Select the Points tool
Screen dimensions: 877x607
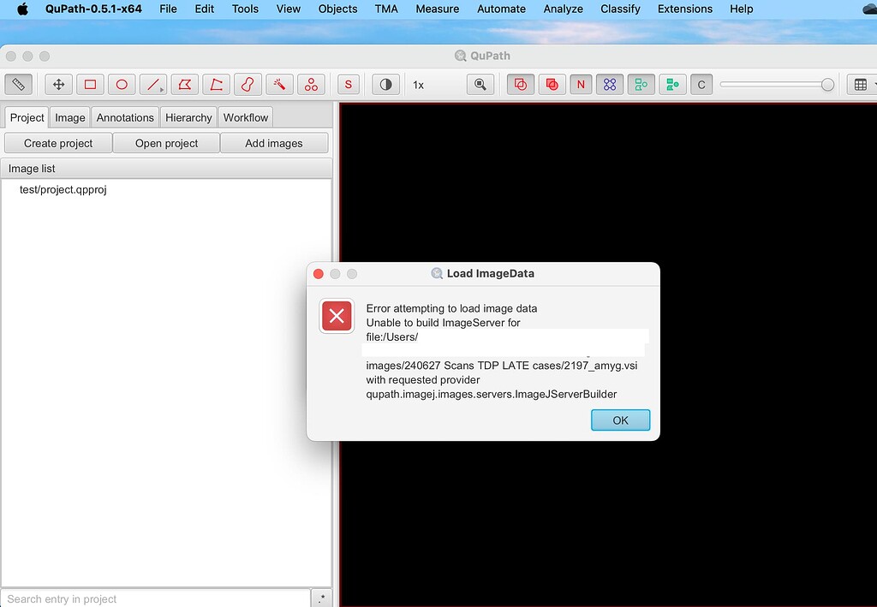(311, 84)
